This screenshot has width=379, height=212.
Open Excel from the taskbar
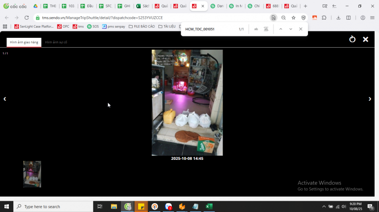coord(209,207)
